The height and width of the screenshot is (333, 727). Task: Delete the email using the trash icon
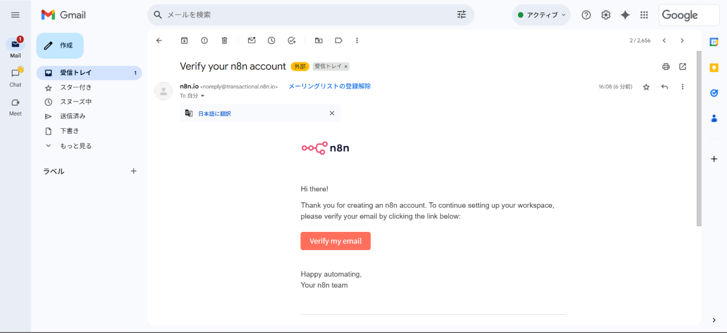pyautogui.click(x=224, y=41)
